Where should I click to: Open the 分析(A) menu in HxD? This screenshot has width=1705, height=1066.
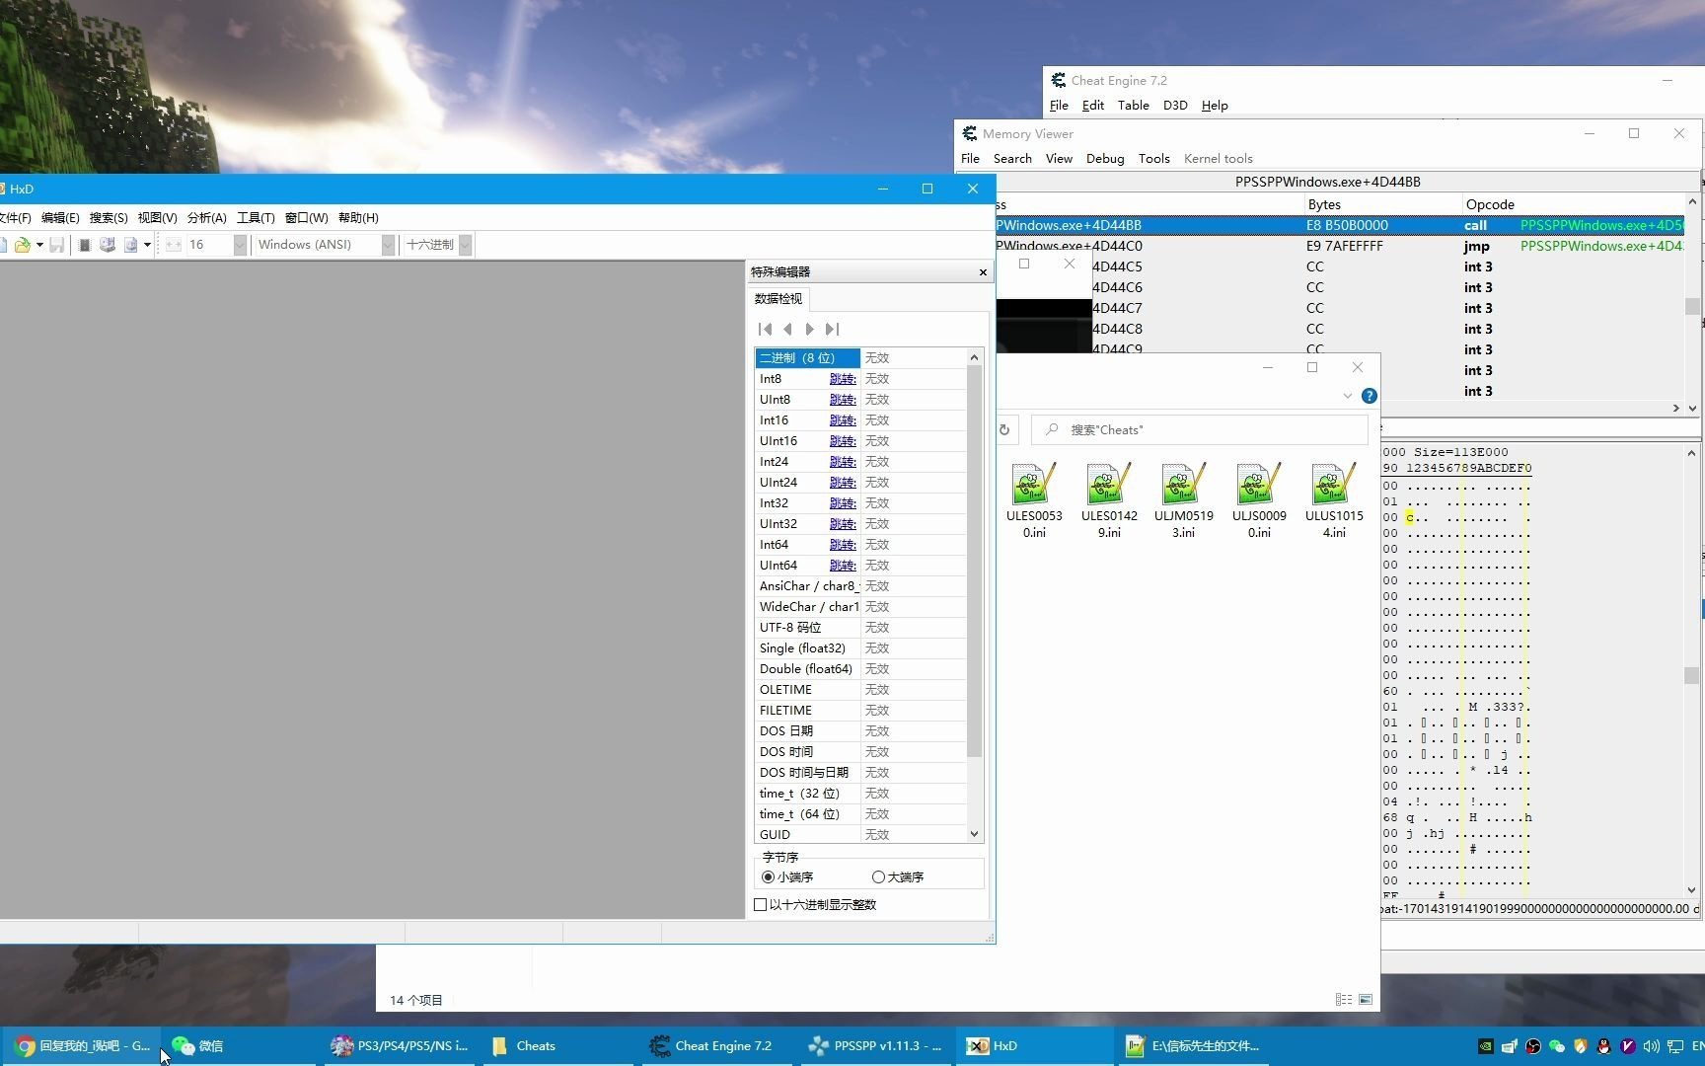[x=206, y=218]
